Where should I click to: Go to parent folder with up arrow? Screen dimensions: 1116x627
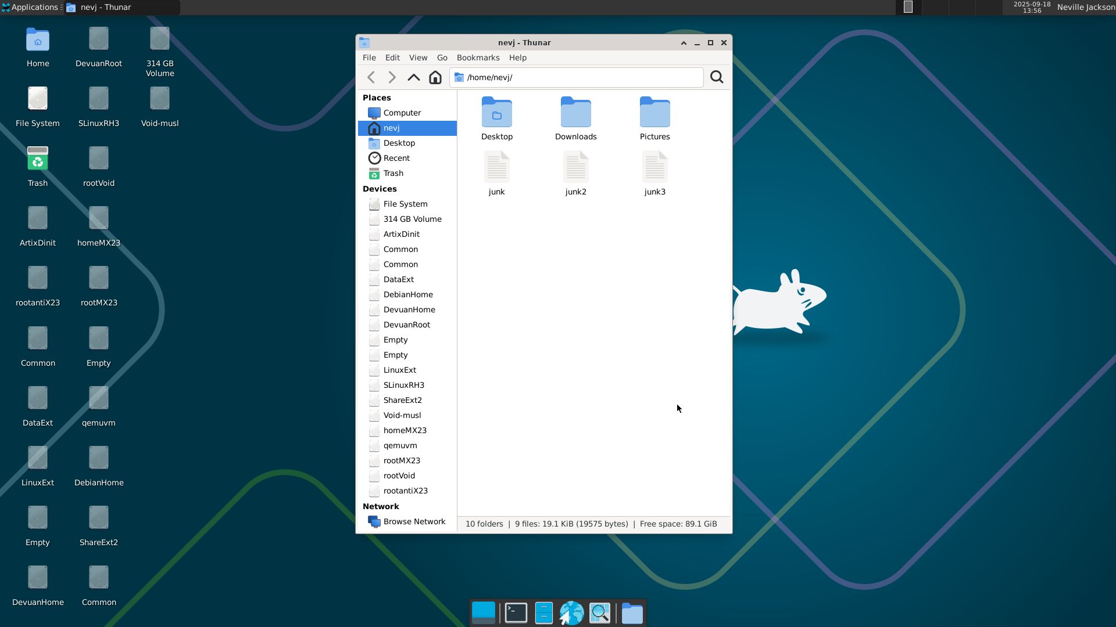tap(413, 77)
